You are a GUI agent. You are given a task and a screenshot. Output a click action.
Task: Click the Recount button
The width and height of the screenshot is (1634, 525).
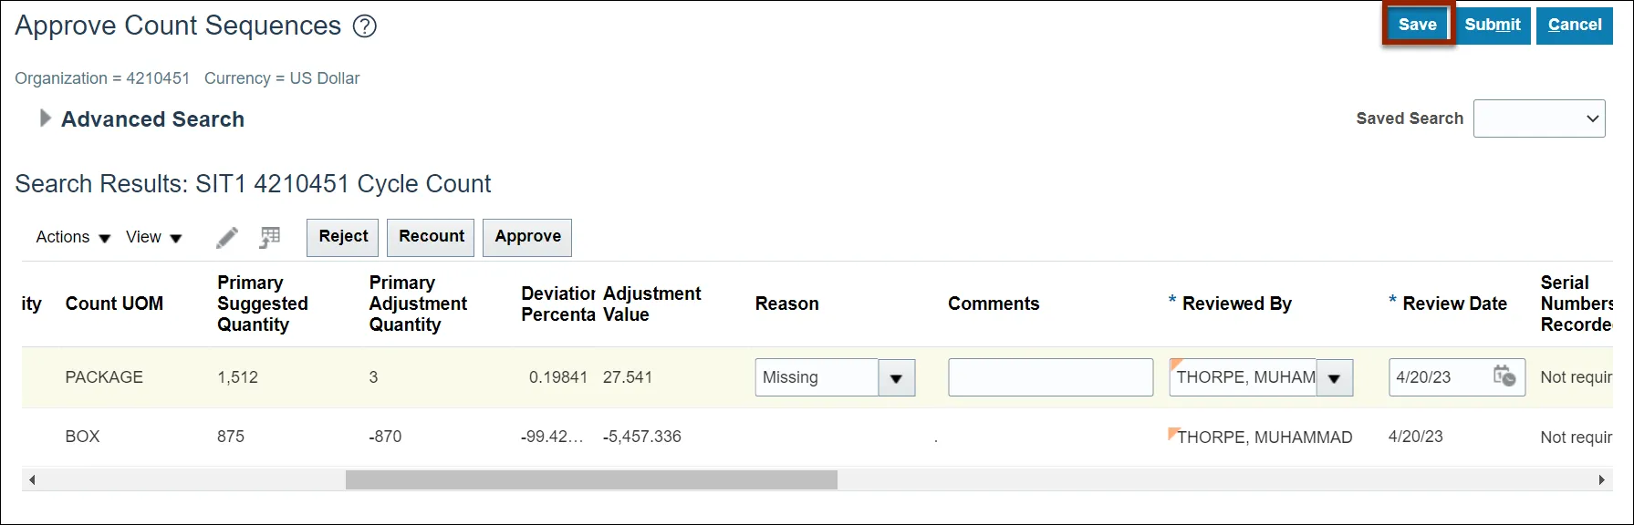tap(431, 237)
